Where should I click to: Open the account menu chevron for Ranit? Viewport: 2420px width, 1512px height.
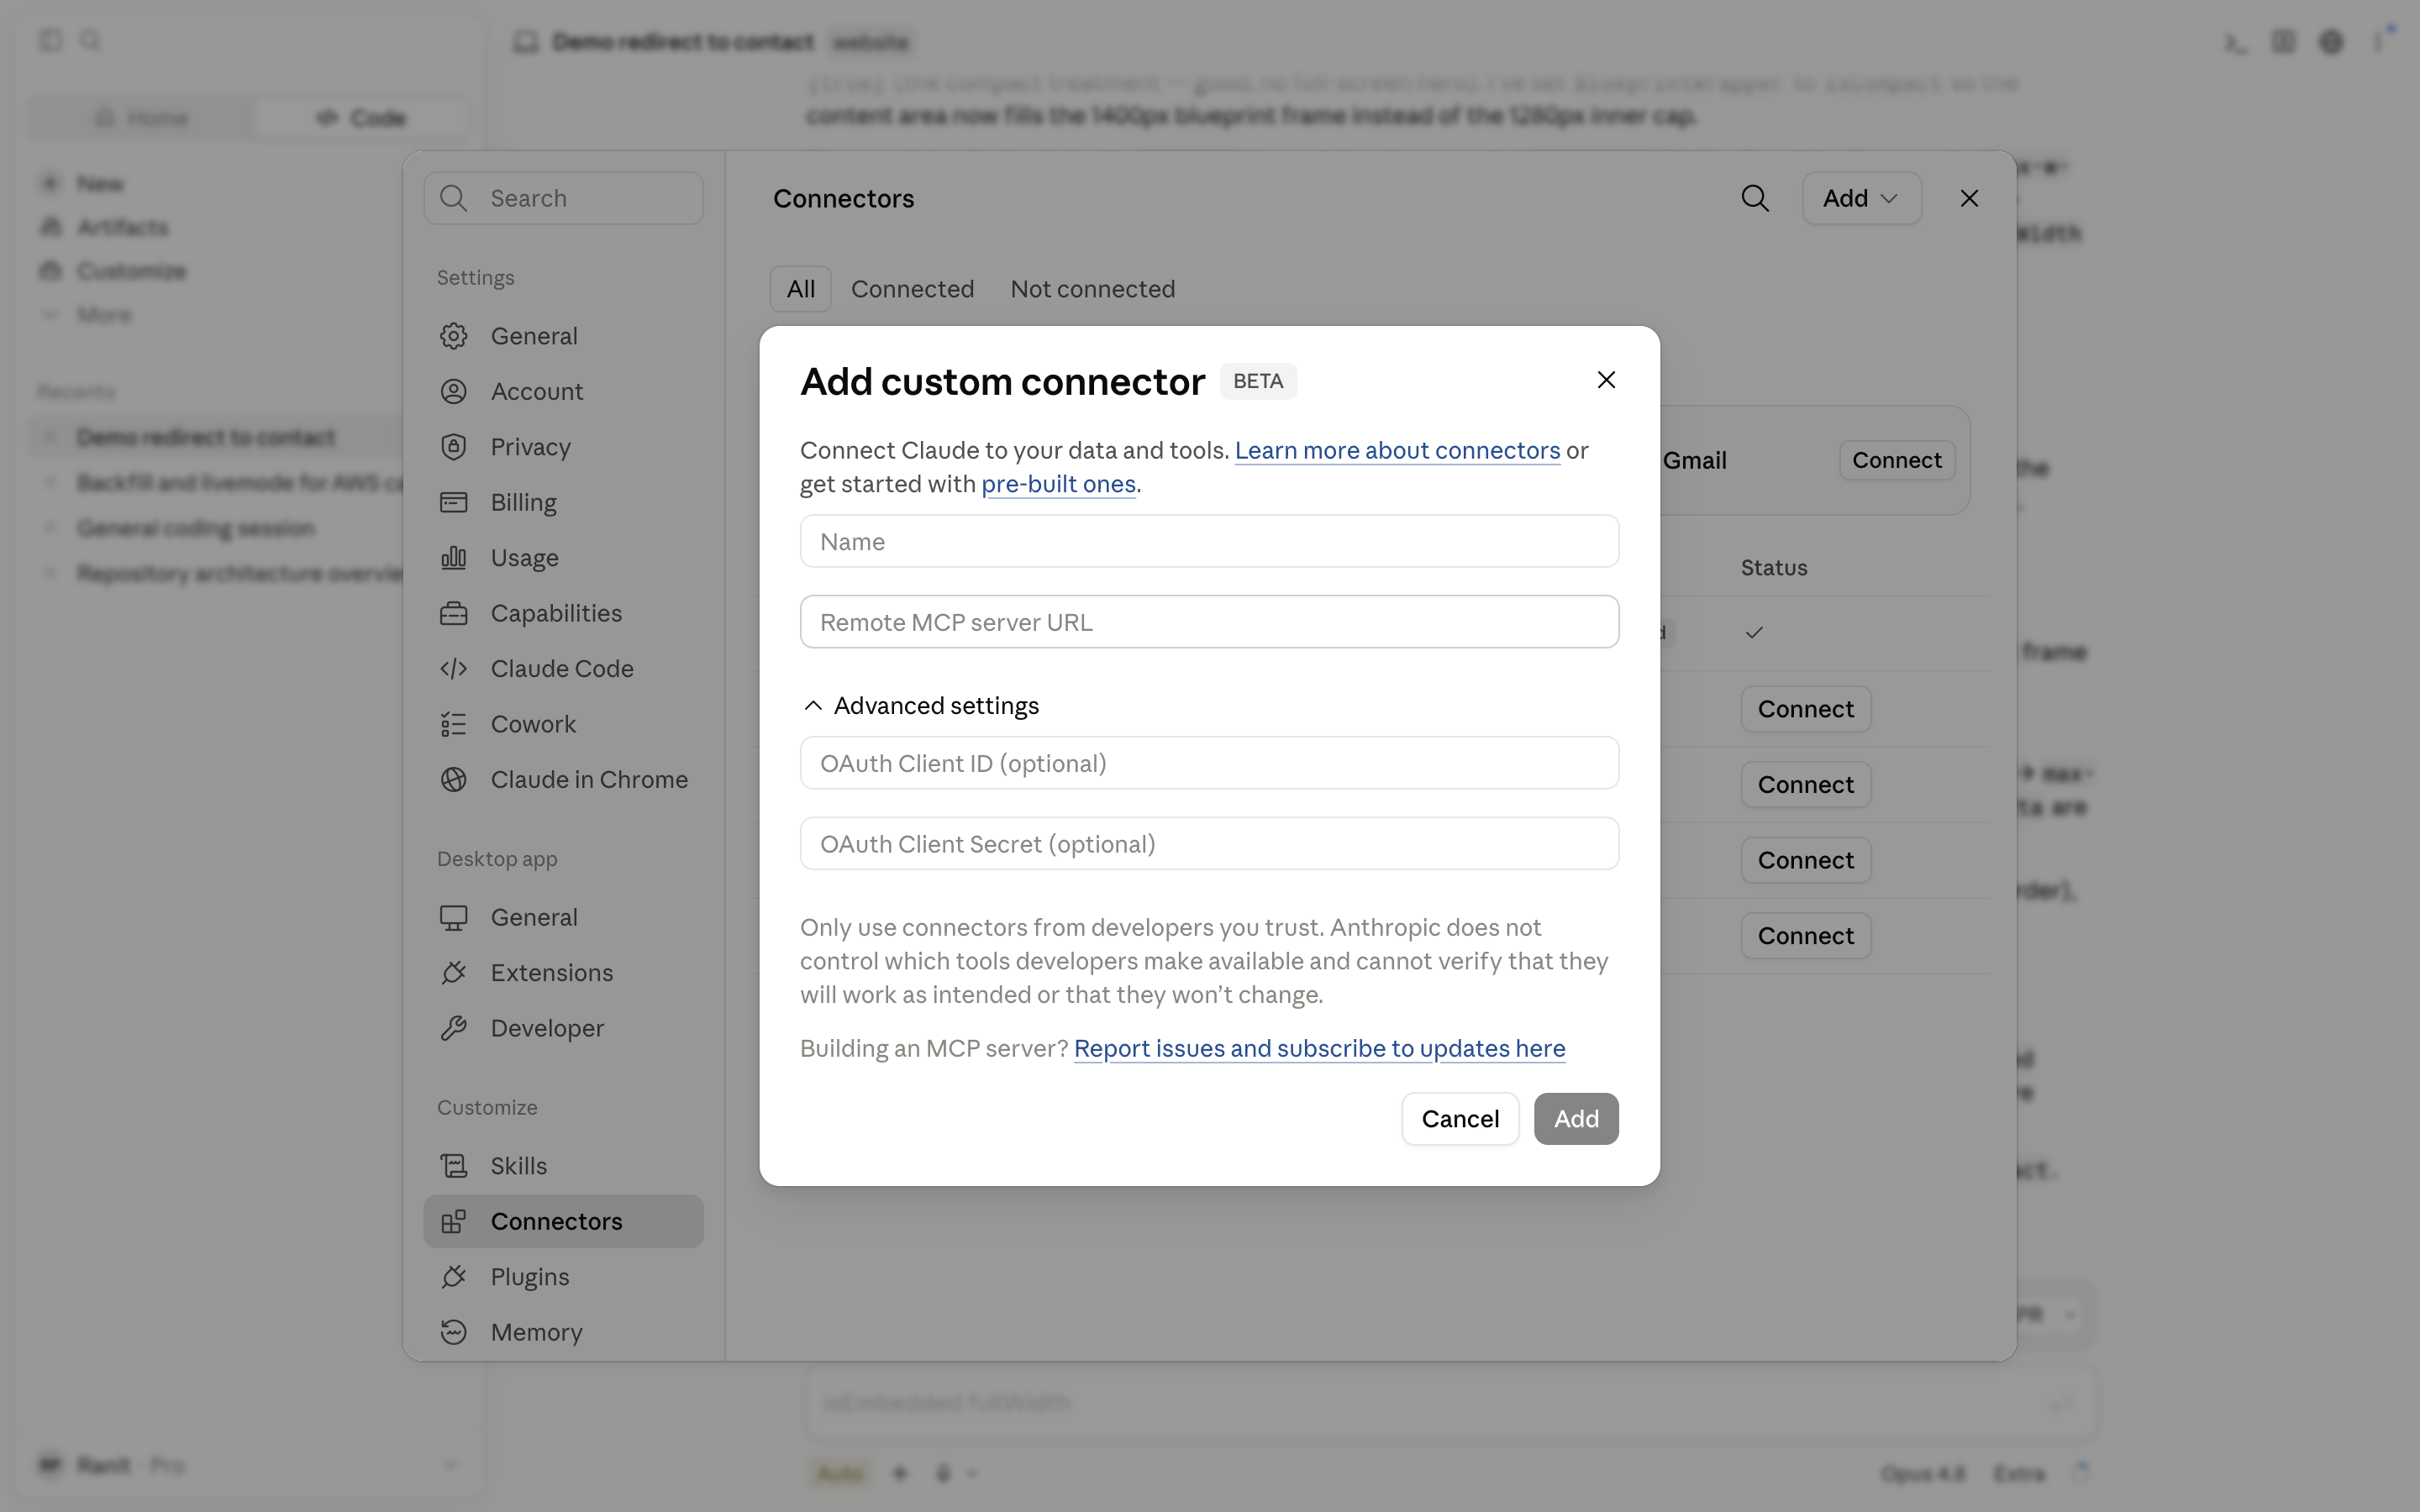[x=450, y=1466]
